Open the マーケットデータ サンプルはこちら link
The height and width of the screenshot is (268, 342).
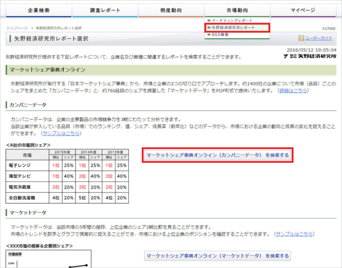coord(294,234)
